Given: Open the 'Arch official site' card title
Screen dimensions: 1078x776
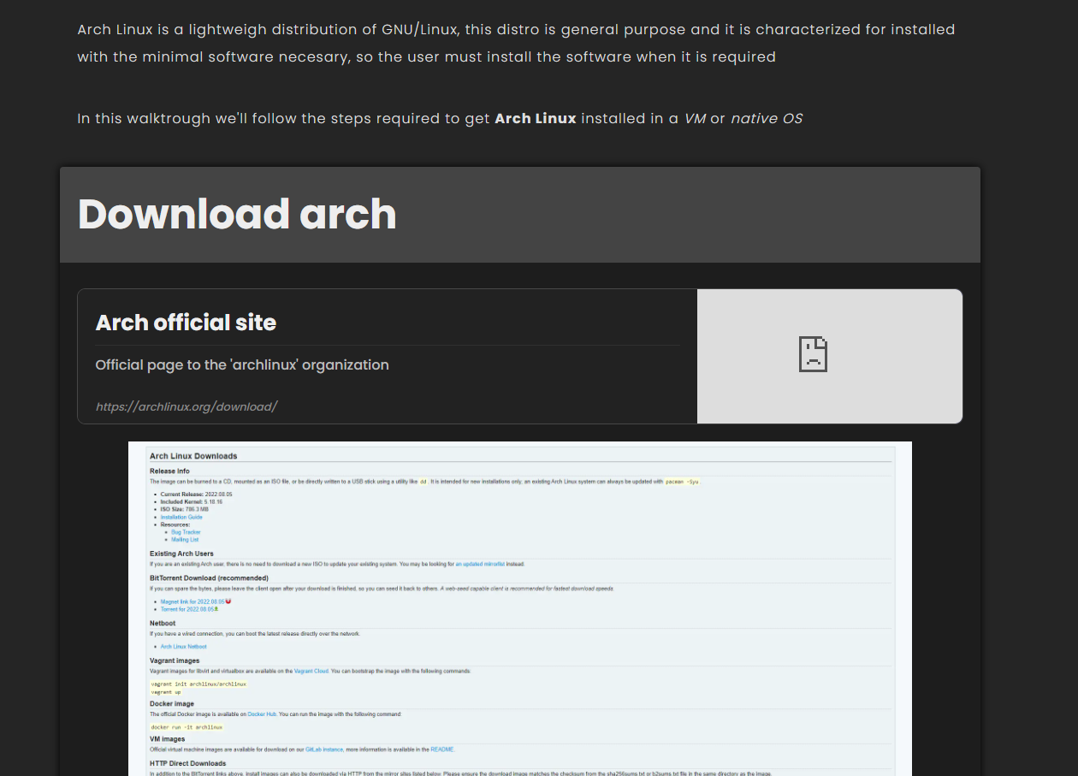Looking at the screenshot, I should (186, 323).
